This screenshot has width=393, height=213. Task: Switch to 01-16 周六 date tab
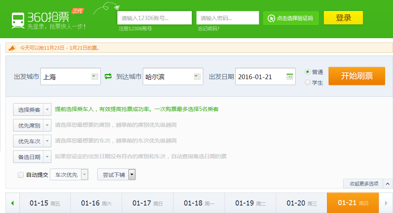coord(96,203)
